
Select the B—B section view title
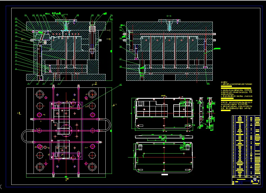pyautogui.click(x=169, y=16)
